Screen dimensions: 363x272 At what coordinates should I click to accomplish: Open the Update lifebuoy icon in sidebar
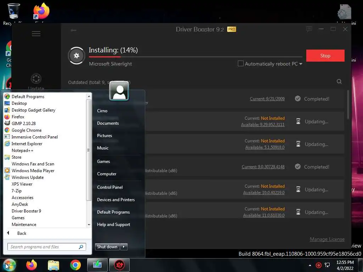36,79
